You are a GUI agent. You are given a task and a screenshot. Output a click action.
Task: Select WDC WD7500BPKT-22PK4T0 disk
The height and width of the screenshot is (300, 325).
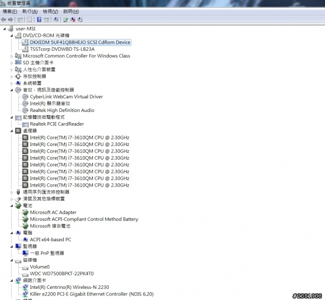[62, 274]
